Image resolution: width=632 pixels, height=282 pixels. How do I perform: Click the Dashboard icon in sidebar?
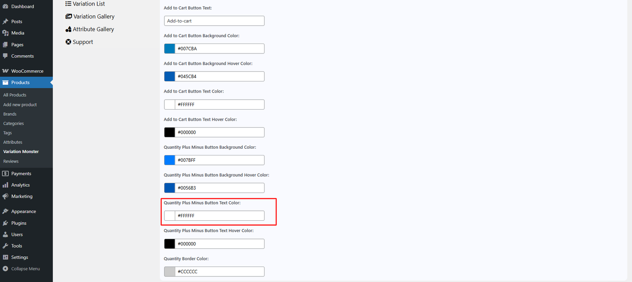6,6
